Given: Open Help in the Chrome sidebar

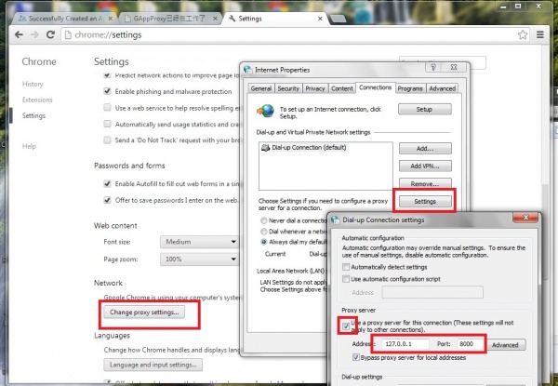Looking at the screenshot, I should tap(29, 146).
